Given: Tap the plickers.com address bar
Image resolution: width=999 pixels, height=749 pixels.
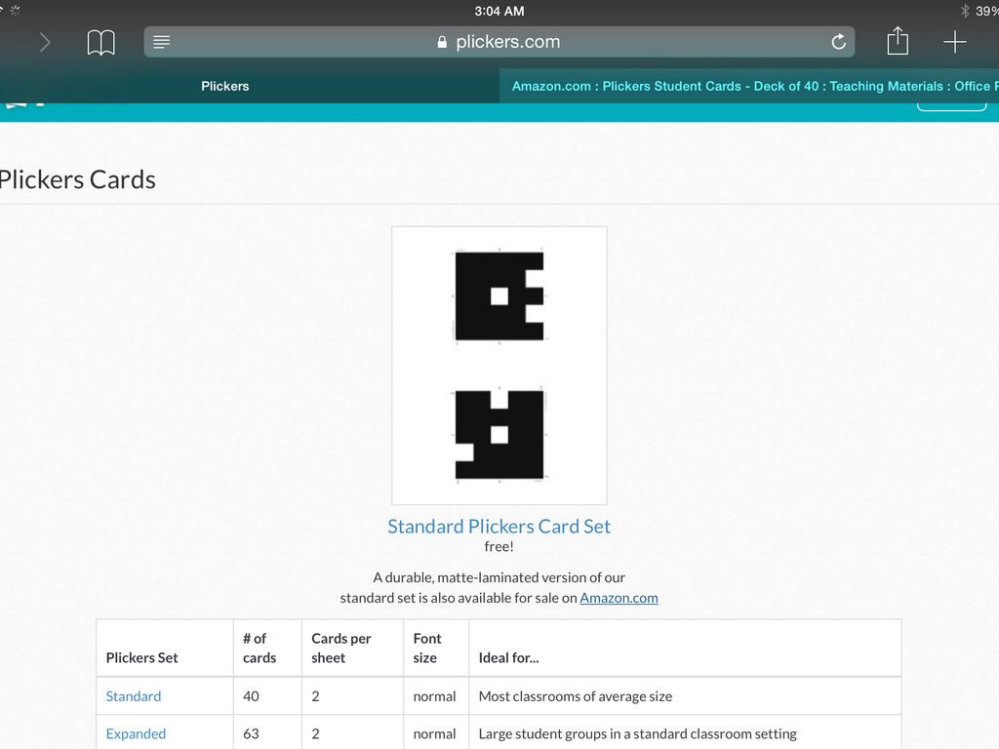Looking at the screenshot, I should point(499,42).
